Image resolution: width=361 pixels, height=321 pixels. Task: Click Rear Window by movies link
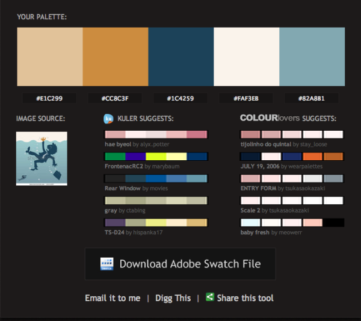tap(137, 189)
